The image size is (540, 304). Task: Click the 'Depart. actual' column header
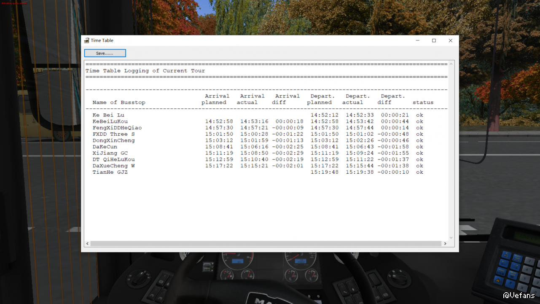tap(356, 99)
